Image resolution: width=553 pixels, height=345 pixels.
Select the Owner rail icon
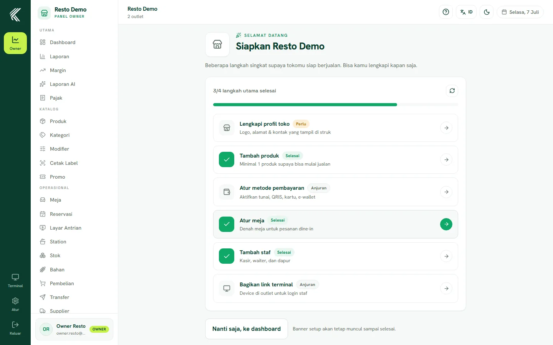click(15, 43)
